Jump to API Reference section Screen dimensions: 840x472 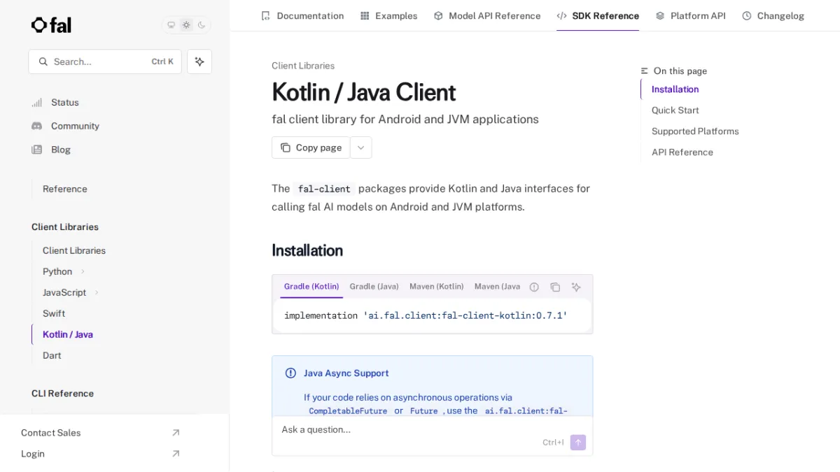click(x=682, y=152)
